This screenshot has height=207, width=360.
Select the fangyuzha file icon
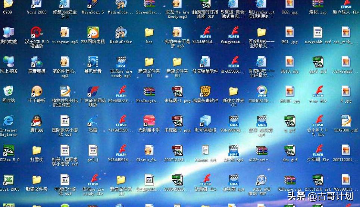(x=149, y=180)
